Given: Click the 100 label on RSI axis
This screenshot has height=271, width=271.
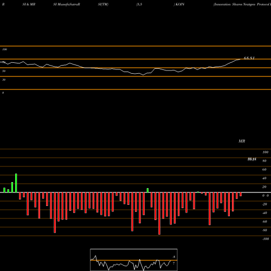Looking at the screenshot, I should 5,49.
